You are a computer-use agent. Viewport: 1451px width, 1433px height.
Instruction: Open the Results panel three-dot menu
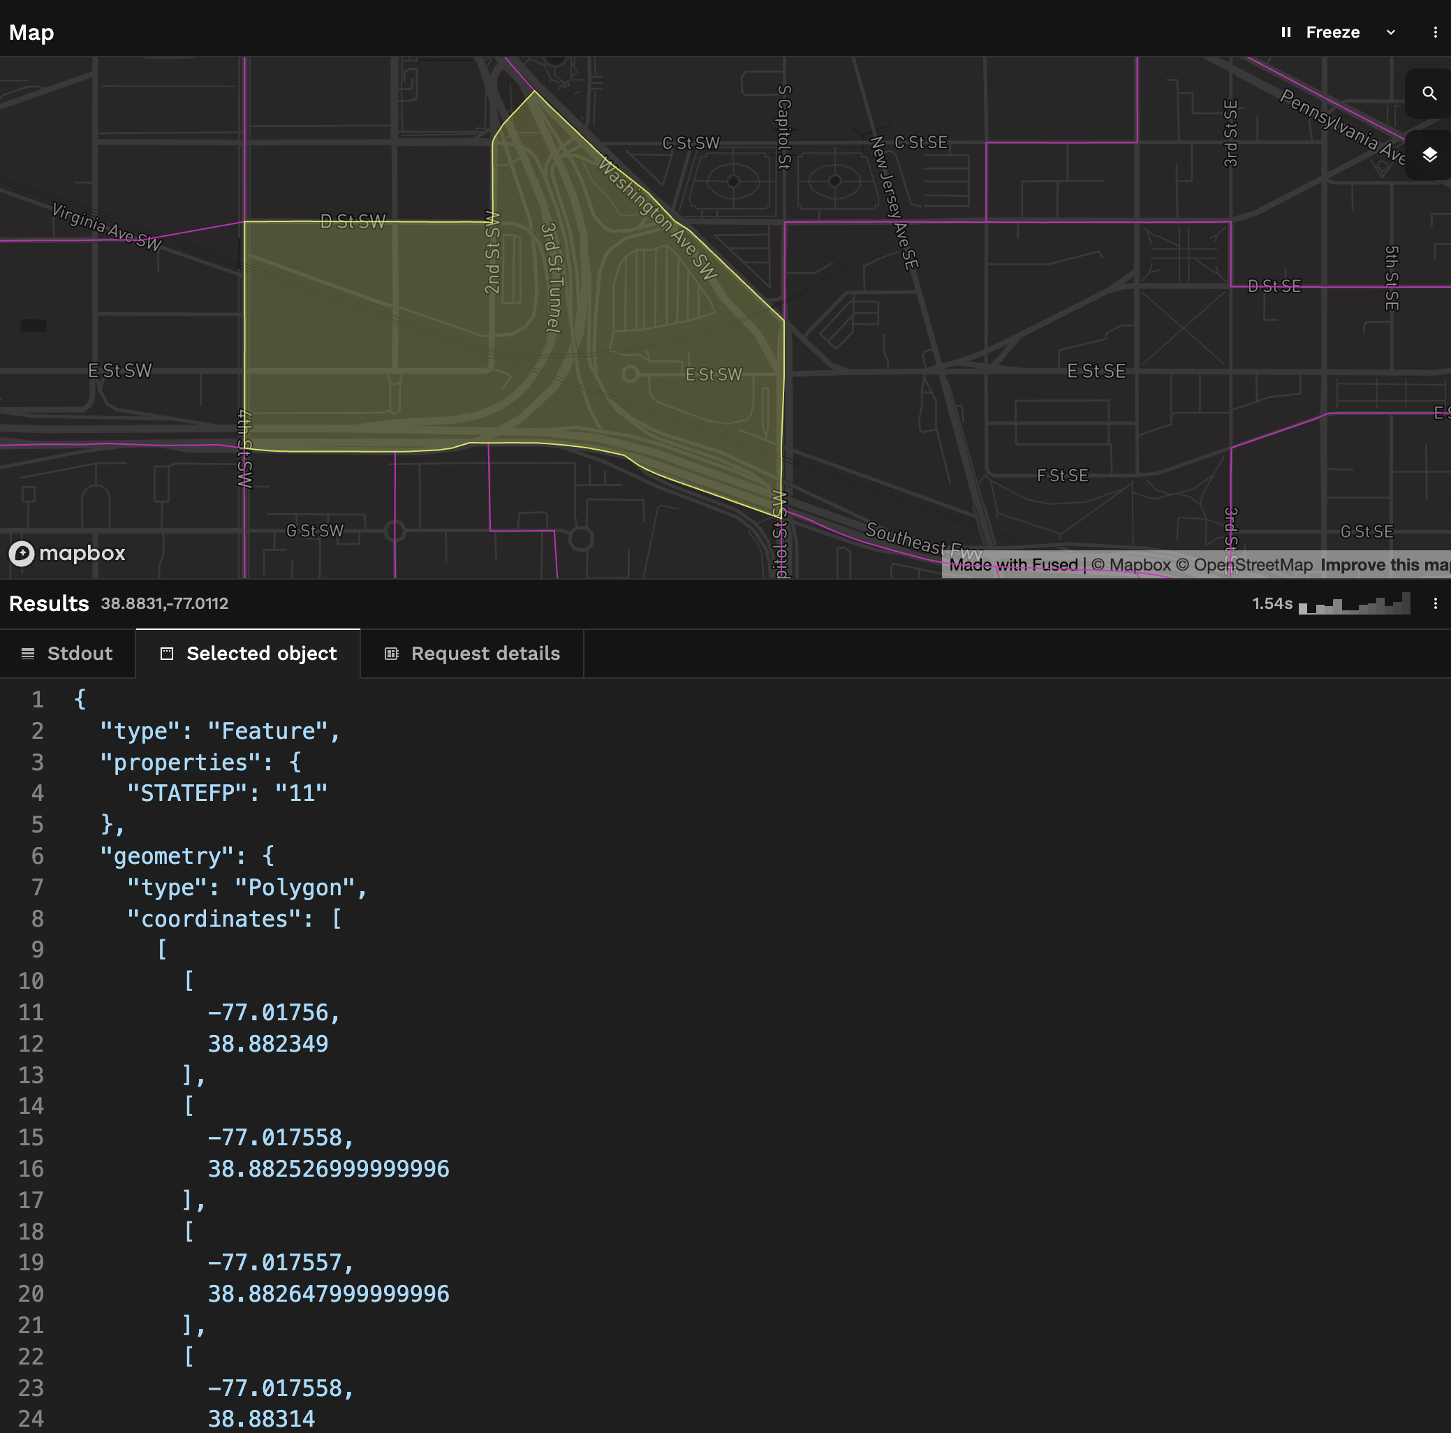[1434, 603]
